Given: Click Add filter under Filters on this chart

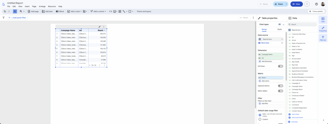Looking at the screenshot, I should click(x=271, y=103).
